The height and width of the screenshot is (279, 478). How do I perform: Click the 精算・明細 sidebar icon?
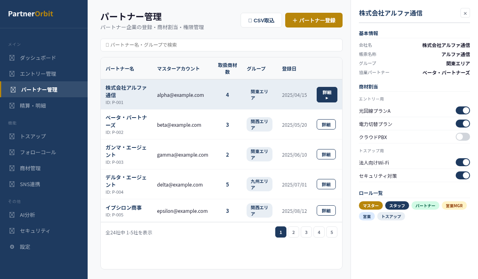[x=12, y=106]
